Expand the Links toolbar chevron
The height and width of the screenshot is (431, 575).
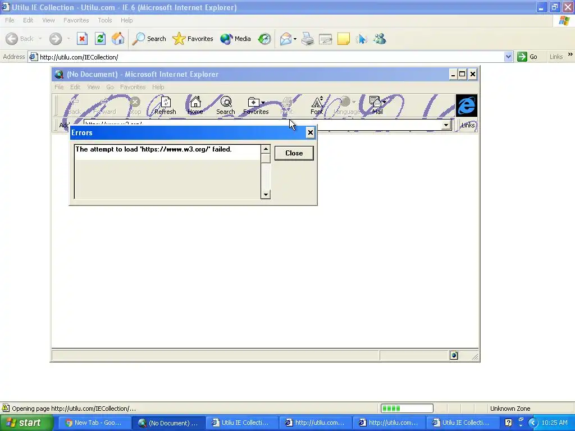point(571,54)
